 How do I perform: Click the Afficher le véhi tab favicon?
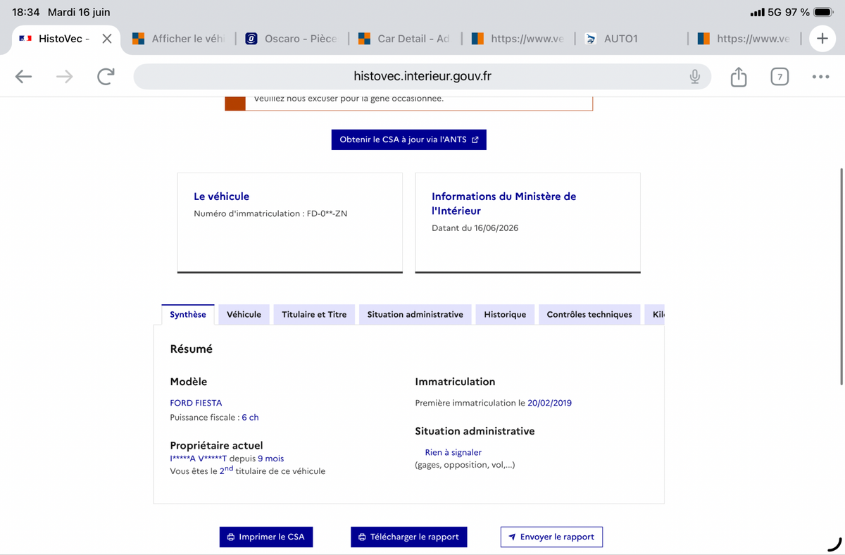pyautogui.click(x=138, y=39)
